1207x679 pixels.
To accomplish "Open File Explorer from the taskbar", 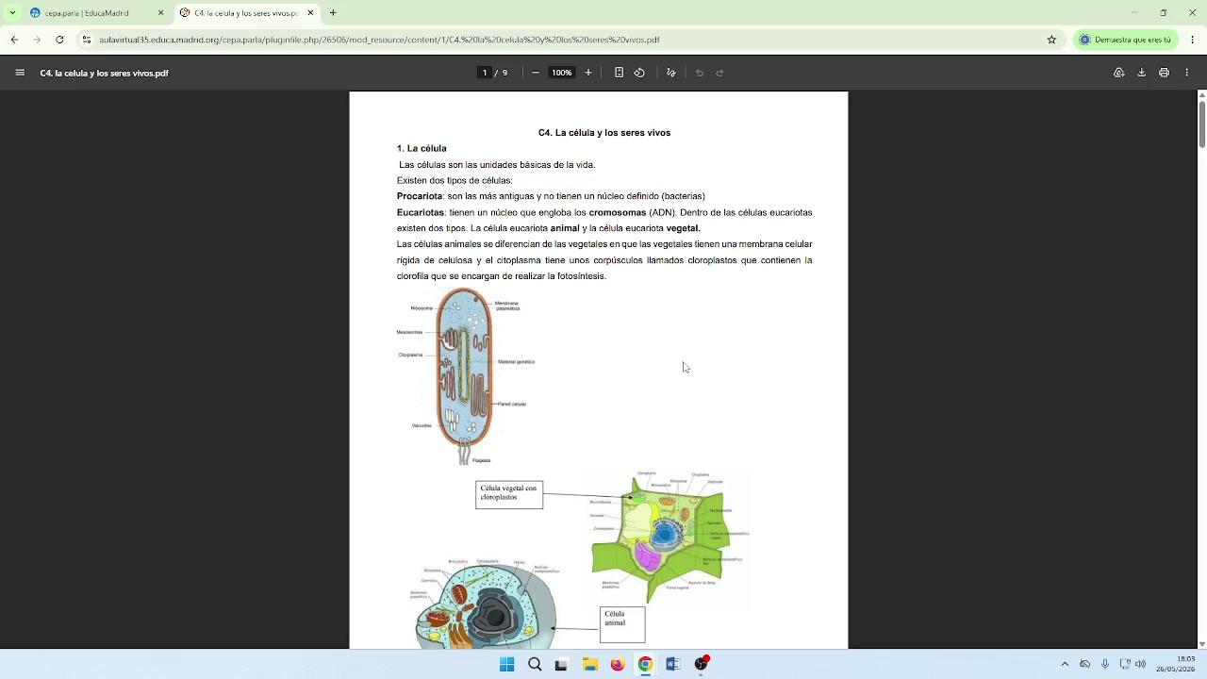I will click(589, 664).
